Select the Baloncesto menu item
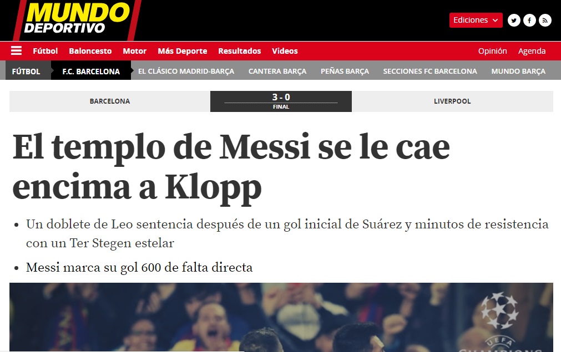The image size is (561, 352). coord(90,51)
